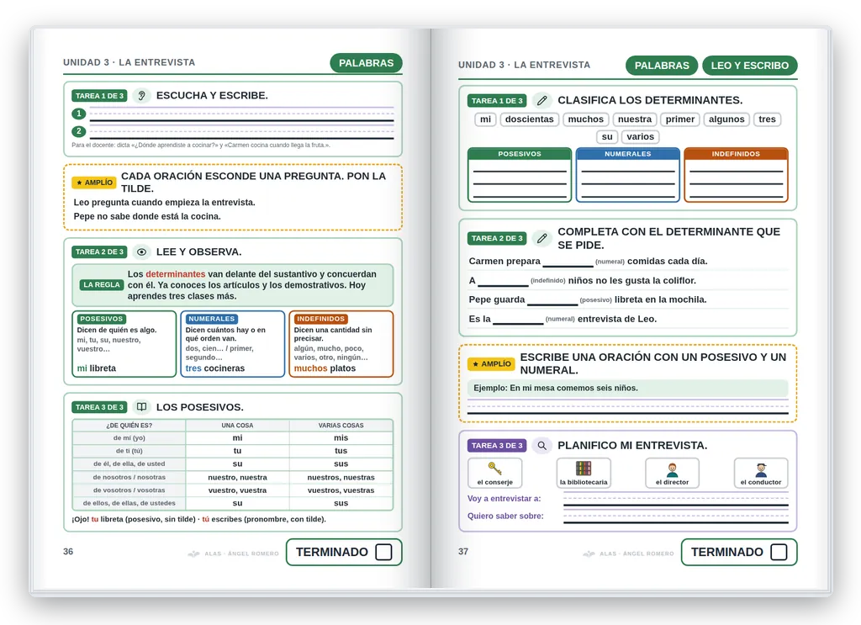
Task: Click the example 'tres cocineras'
Action: tap(215, 368)
